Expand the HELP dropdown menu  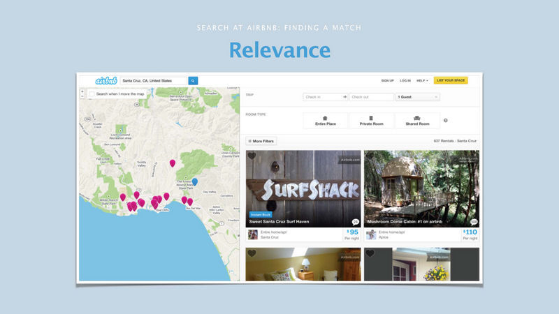pyautogui.click(x=422, y=80)
